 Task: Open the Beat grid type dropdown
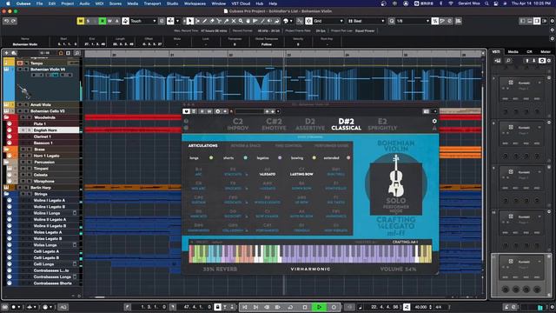pos(367,21)
